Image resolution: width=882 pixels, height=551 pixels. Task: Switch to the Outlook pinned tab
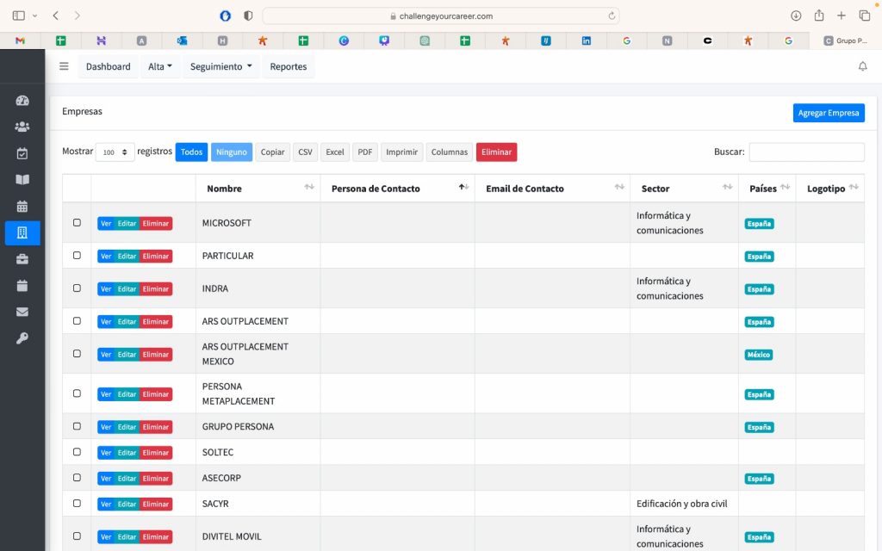coord(182,40)
